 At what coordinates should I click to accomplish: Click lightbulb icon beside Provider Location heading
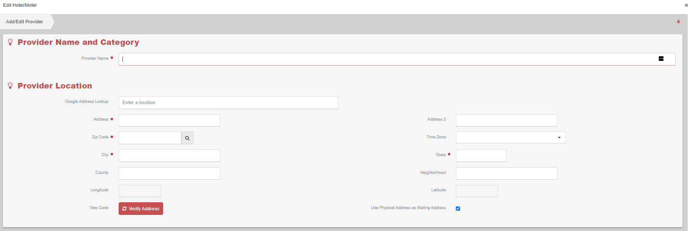tap(11, 86)
